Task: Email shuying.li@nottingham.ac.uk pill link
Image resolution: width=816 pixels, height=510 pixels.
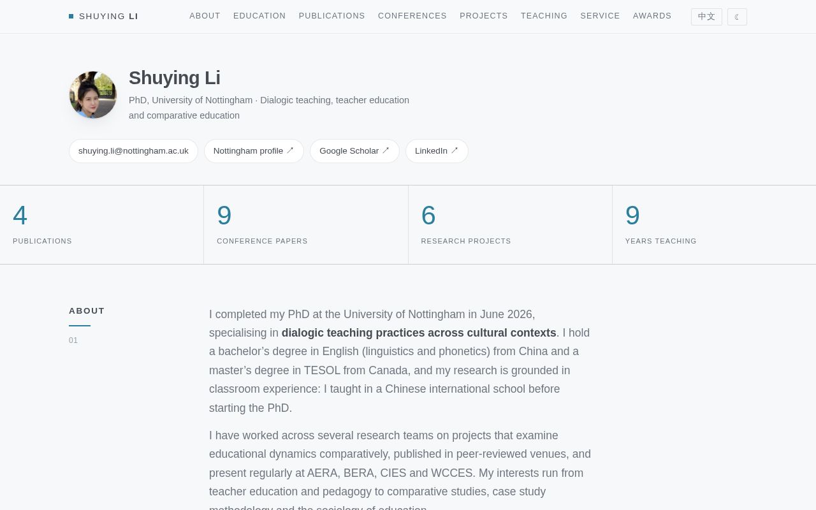Action: [x=133, y=151]
